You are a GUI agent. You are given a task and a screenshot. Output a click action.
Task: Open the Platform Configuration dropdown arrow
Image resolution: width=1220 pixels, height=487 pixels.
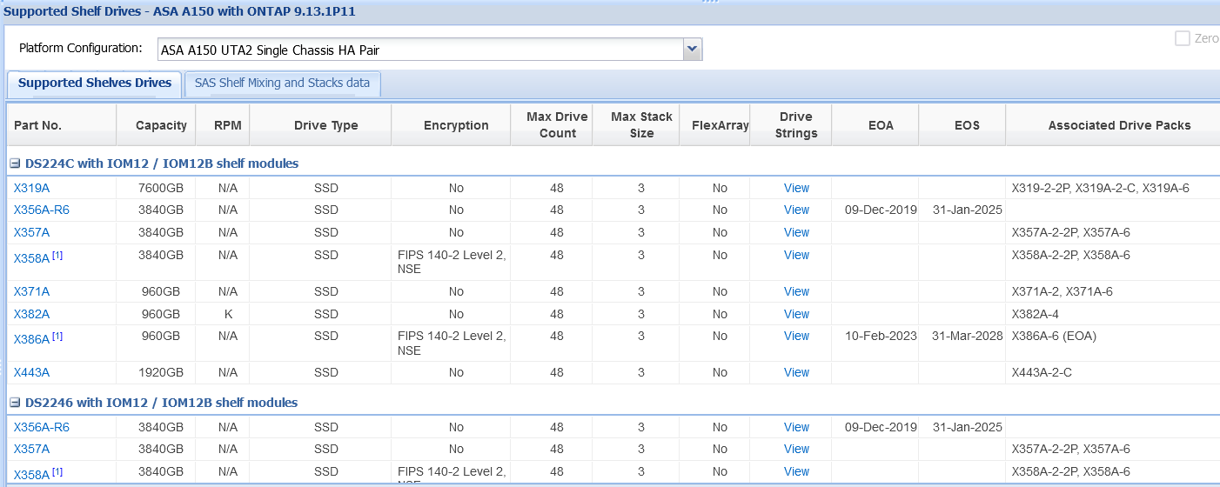pos(692,50)
